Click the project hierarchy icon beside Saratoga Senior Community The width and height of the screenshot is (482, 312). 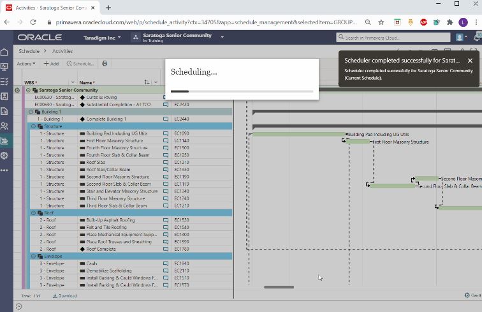136,37
